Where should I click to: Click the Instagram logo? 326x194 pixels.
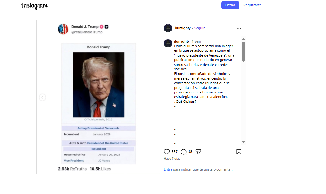[34, 5]
